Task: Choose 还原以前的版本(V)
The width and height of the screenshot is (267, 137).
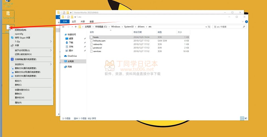Action: pyautogui.click(x=31, y=54)
